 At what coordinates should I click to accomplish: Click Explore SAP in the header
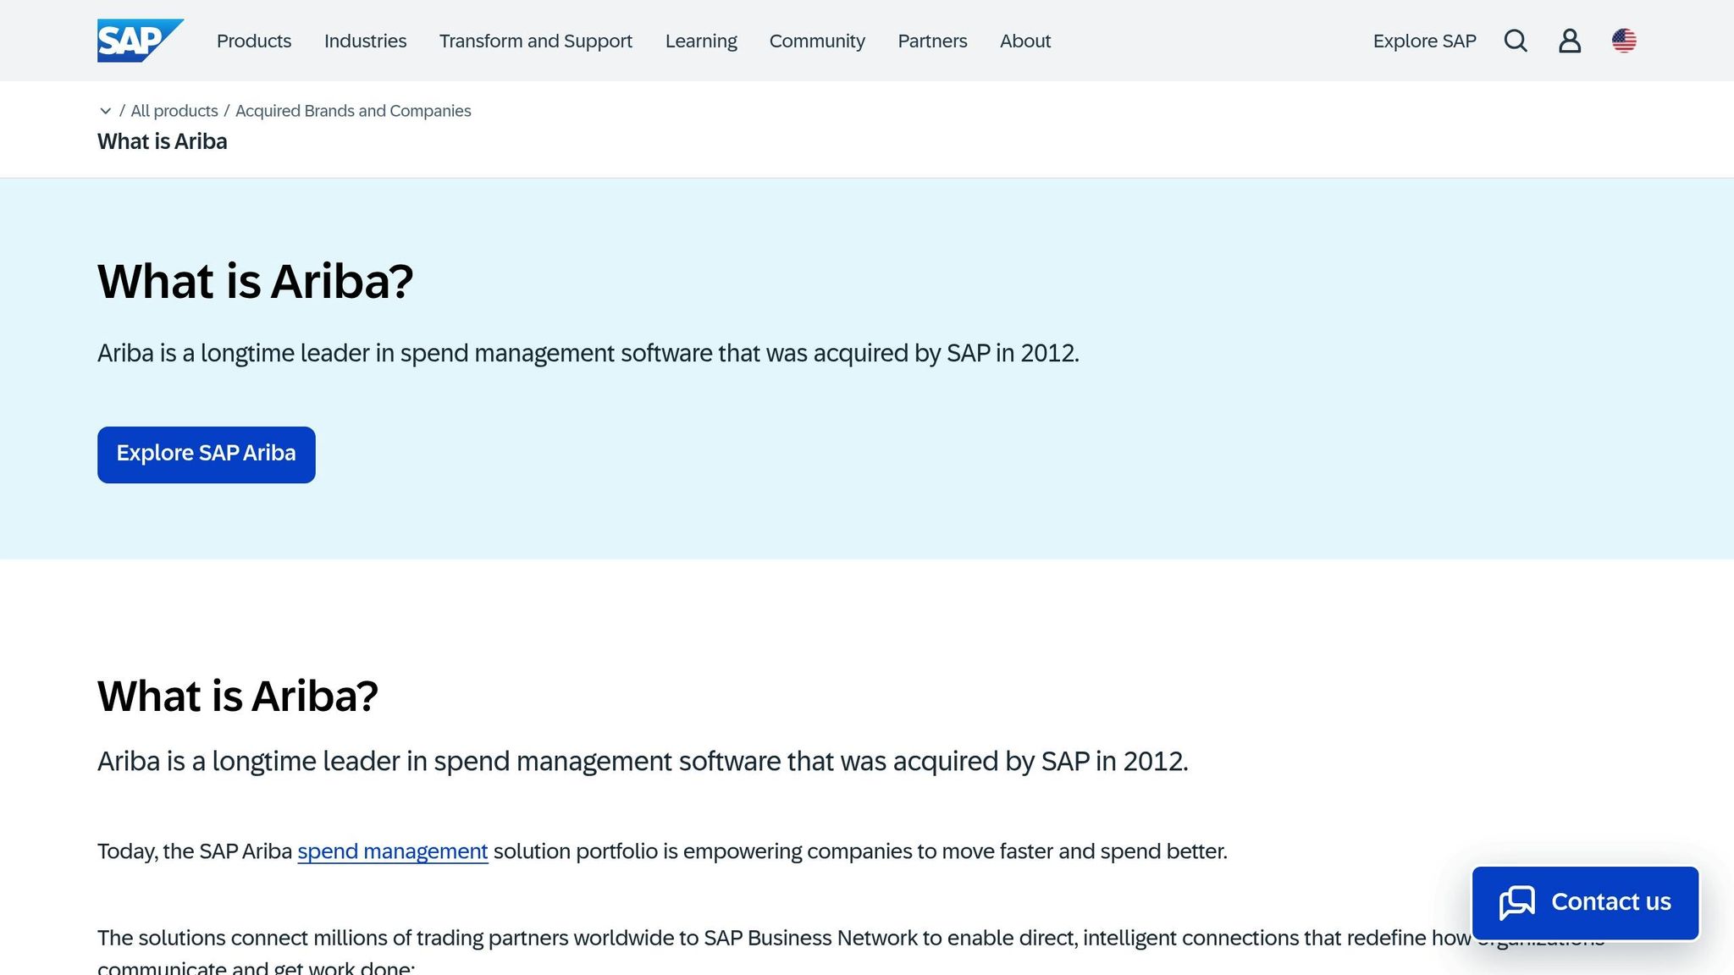pos(1424,41)
